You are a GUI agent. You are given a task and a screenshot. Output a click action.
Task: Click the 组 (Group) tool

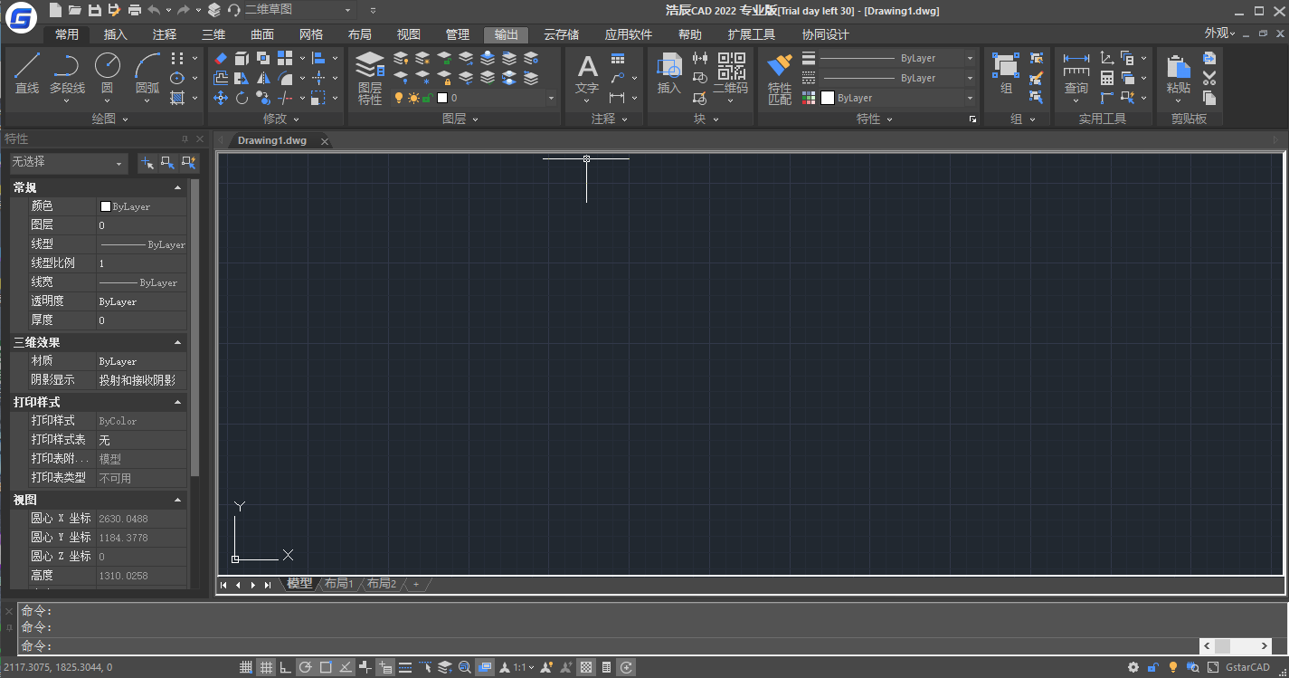coord(1006,74)
